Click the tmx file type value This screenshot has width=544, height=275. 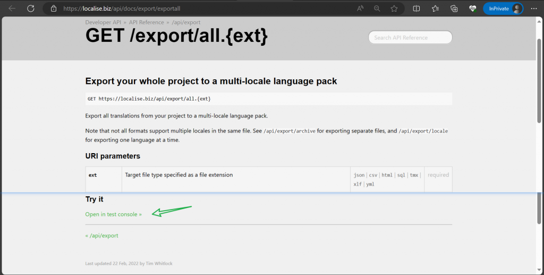(x=414, y=175)
